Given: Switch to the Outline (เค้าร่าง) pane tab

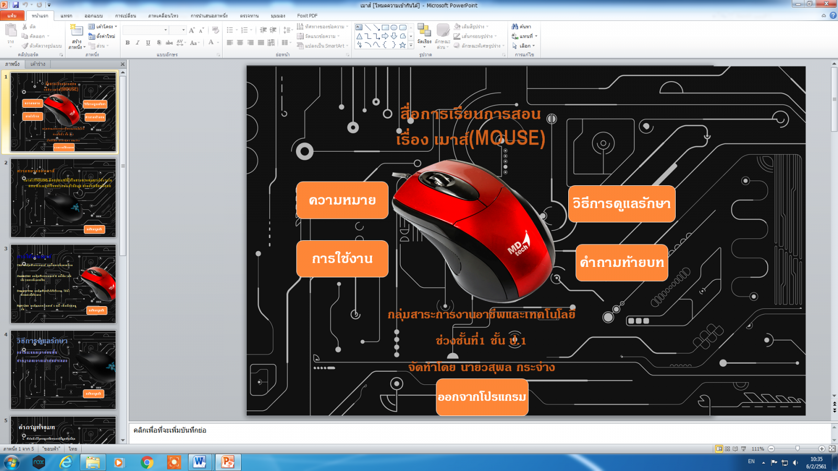Looking at the screenshot, I should tap(38, 64).
